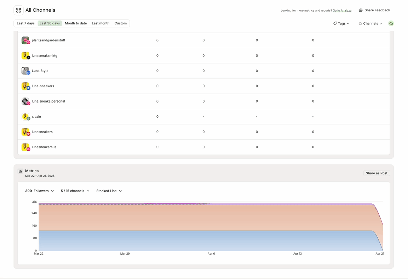Click the x sale channel name
The image size is (408, 279).
tap(36, 117)
